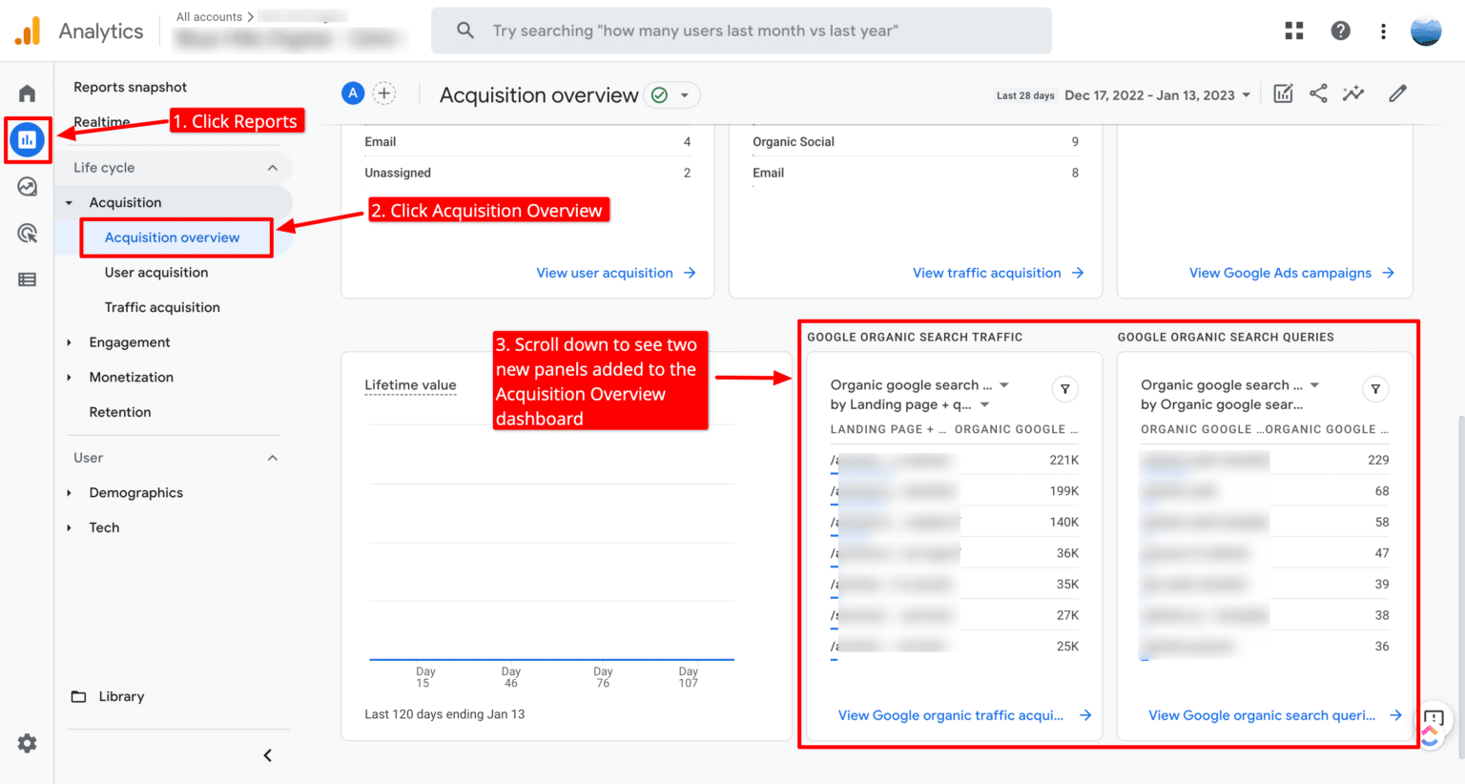The image size is (1465, 784).
Task: Open the comparison editor icon near the date
Action: pos(1282,93)
